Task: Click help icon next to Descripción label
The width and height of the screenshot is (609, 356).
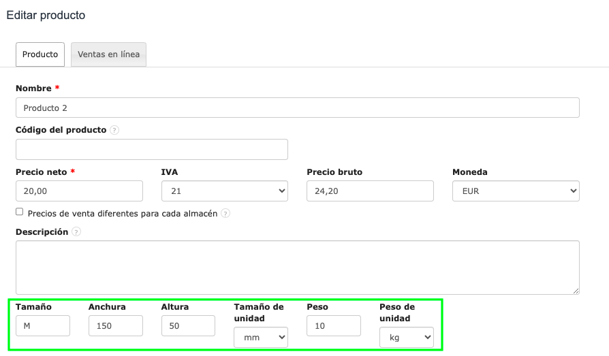Action: tap(76, 232)
